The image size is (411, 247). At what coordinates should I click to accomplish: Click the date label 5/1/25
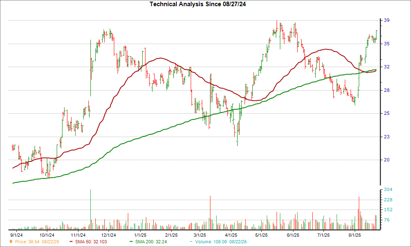click(261, 235)
